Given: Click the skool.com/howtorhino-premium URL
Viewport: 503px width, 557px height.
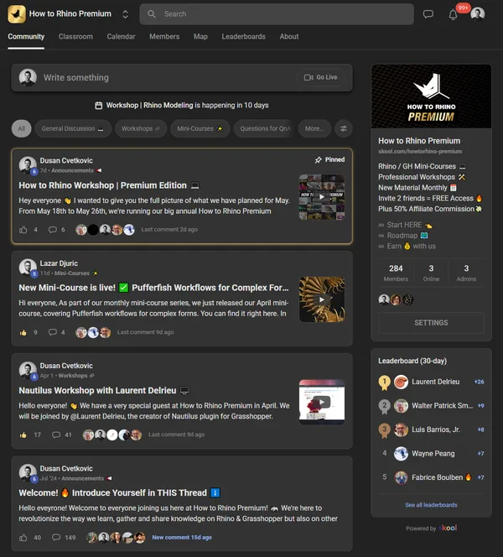Looking at the screenshot, I should coord(420,151).
